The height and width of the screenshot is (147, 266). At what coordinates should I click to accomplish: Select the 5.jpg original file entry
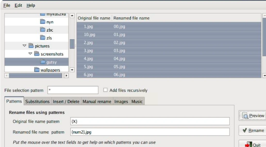[88, 66]
